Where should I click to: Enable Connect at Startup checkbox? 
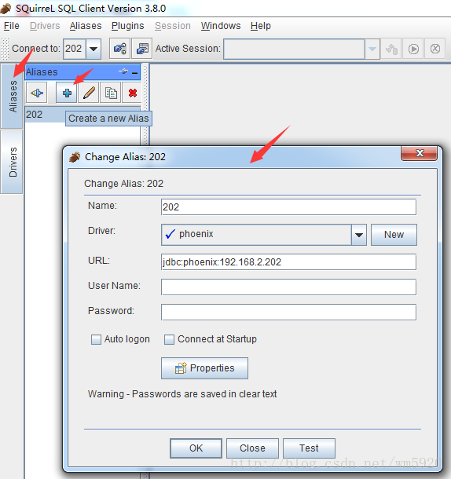[169, 339]
